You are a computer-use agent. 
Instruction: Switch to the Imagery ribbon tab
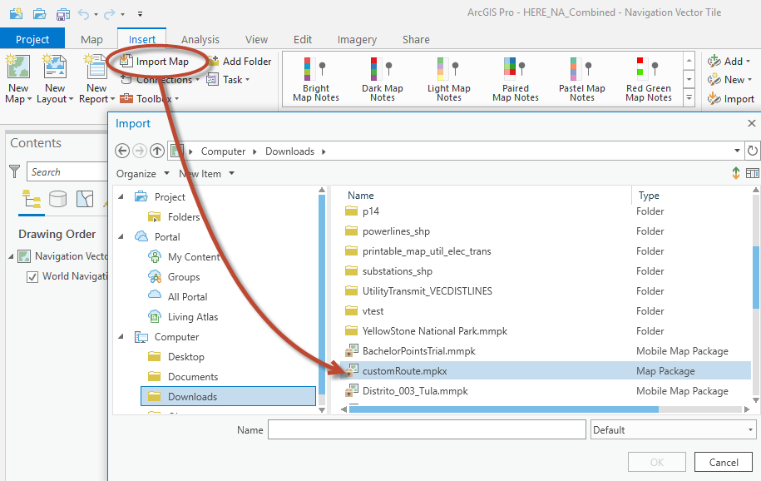pos(357,39)
